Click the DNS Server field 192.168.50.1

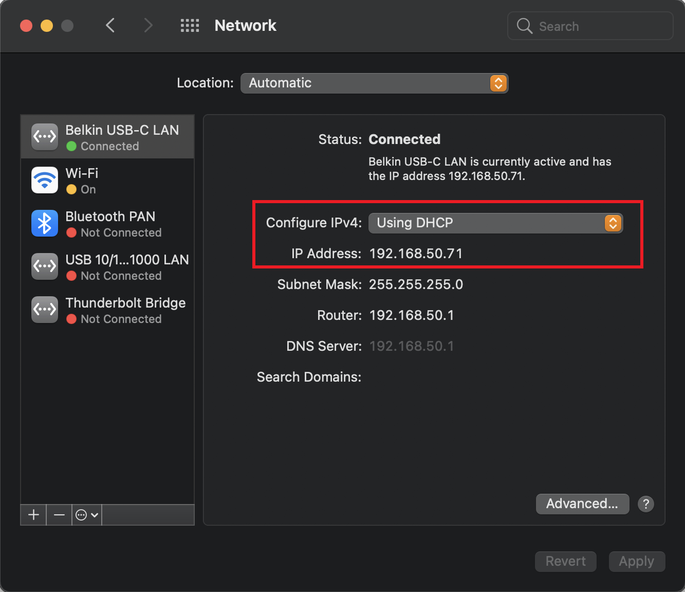(x=412, y=346)
